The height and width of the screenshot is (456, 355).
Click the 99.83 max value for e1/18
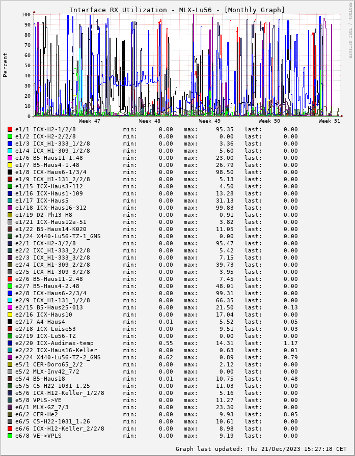point(225,208)
